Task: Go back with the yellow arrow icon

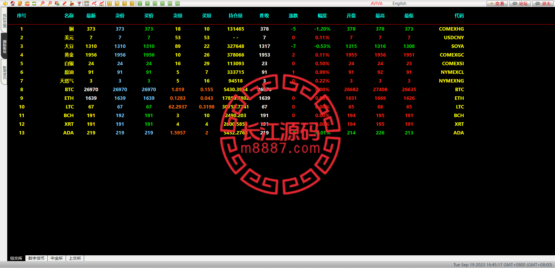Action: coord(5,3)
